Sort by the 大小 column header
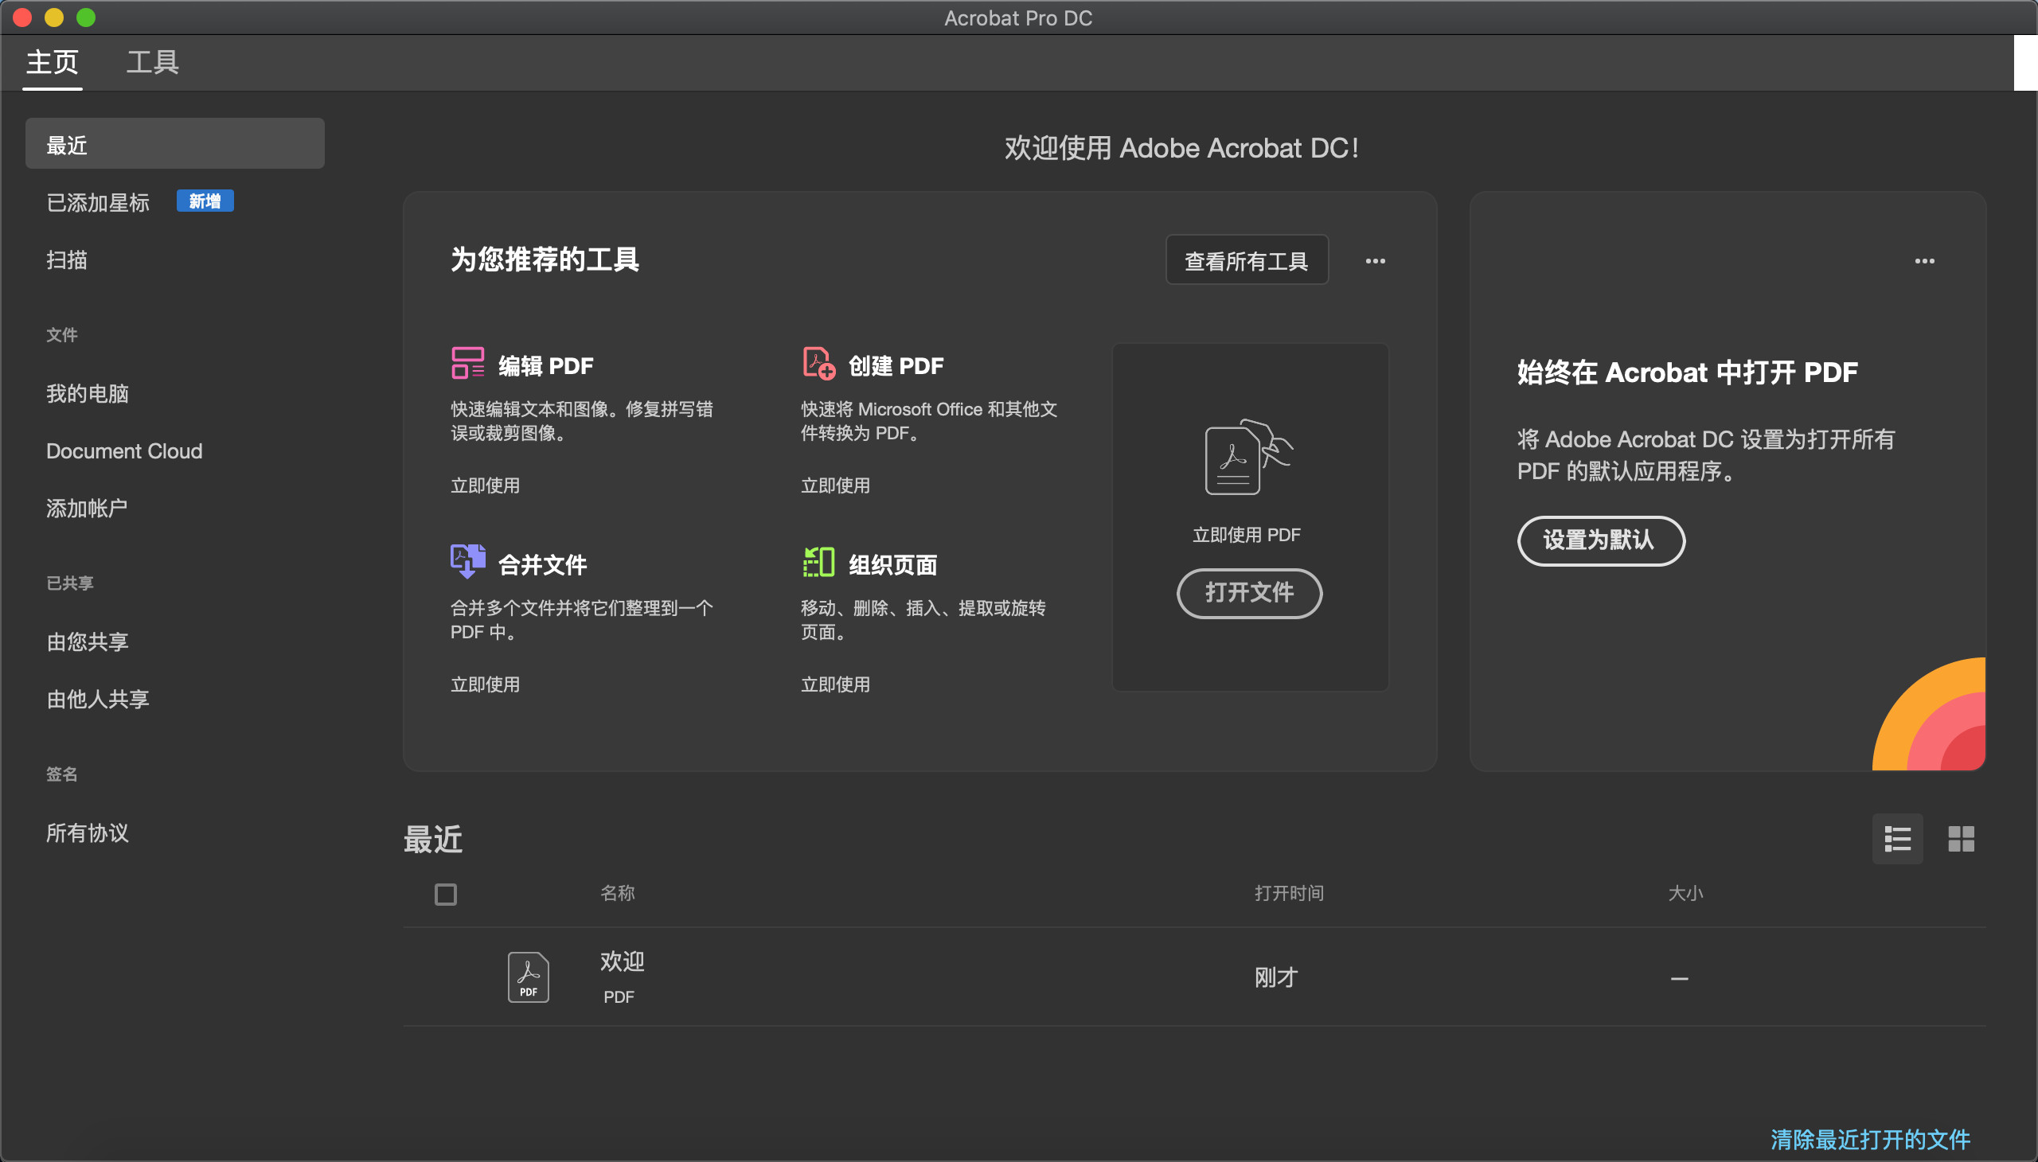Image resolution: width=2038 pixels, height=1162 pixels. point(1685,893)
